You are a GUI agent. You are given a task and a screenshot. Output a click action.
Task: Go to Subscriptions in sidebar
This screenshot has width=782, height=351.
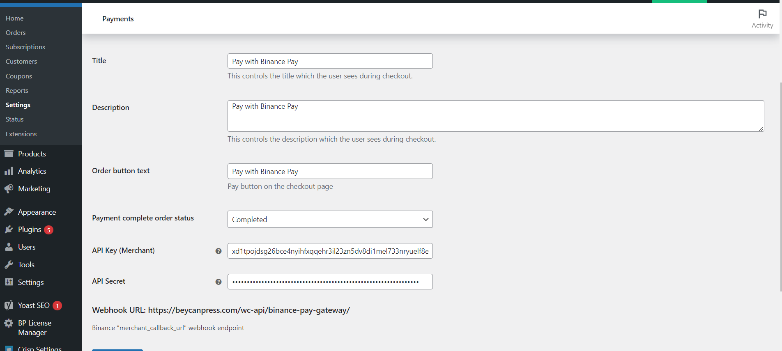pyautogui.click(x=25, y=47)
